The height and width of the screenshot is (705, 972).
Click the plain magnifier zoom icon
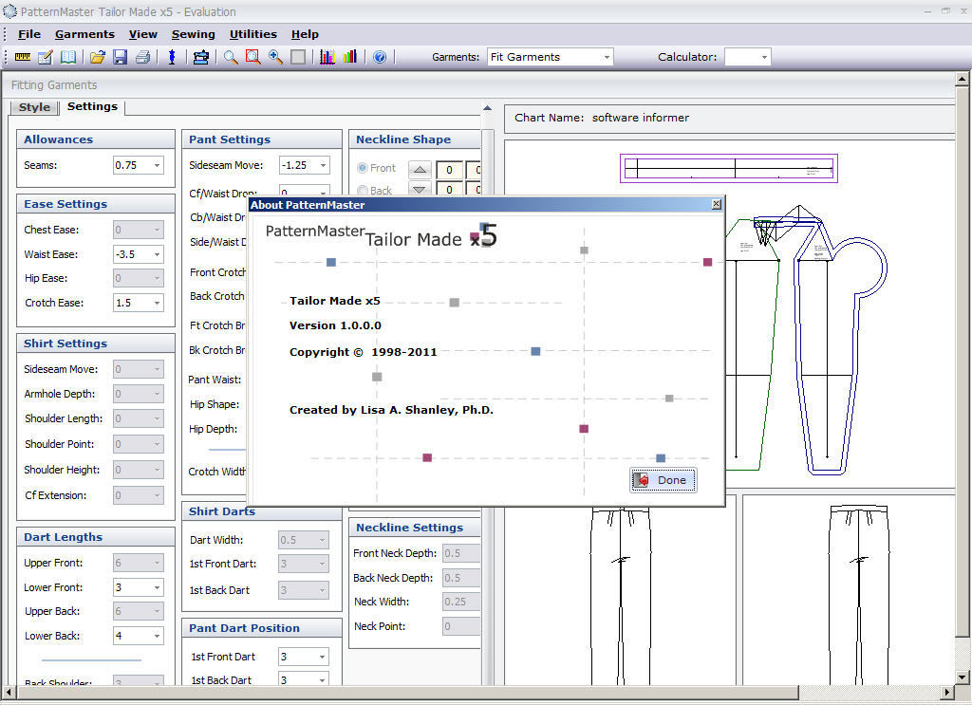pyautogui.click(x=231, y=57)
